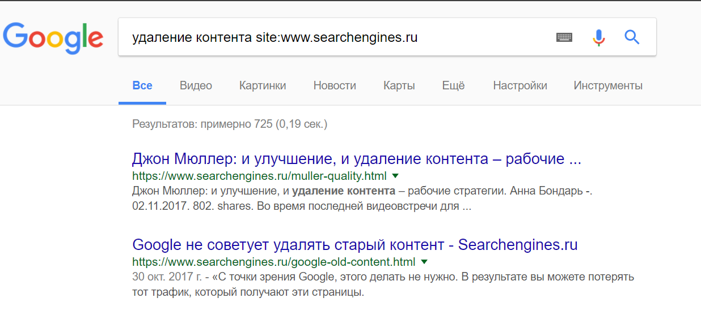Screen dimensions: 701x315
Task: Open the on-screen keyboard icon
Action: (x=564, y=38)
